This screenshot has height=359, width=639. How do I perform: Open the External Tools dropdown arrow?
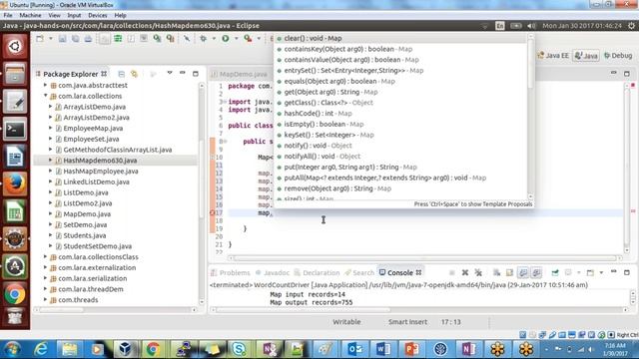click(259, 38)
